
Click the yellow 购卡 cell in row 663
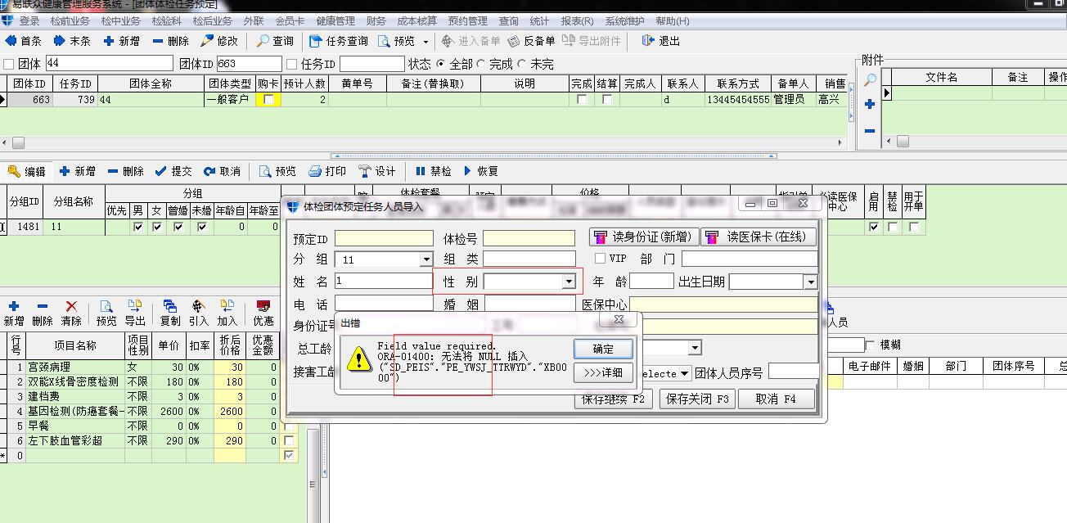pos(268,100)
